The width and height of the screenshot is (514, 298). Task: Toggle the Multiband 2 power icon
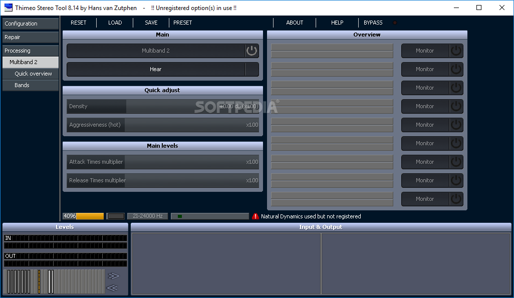click(x=252, y=51)
